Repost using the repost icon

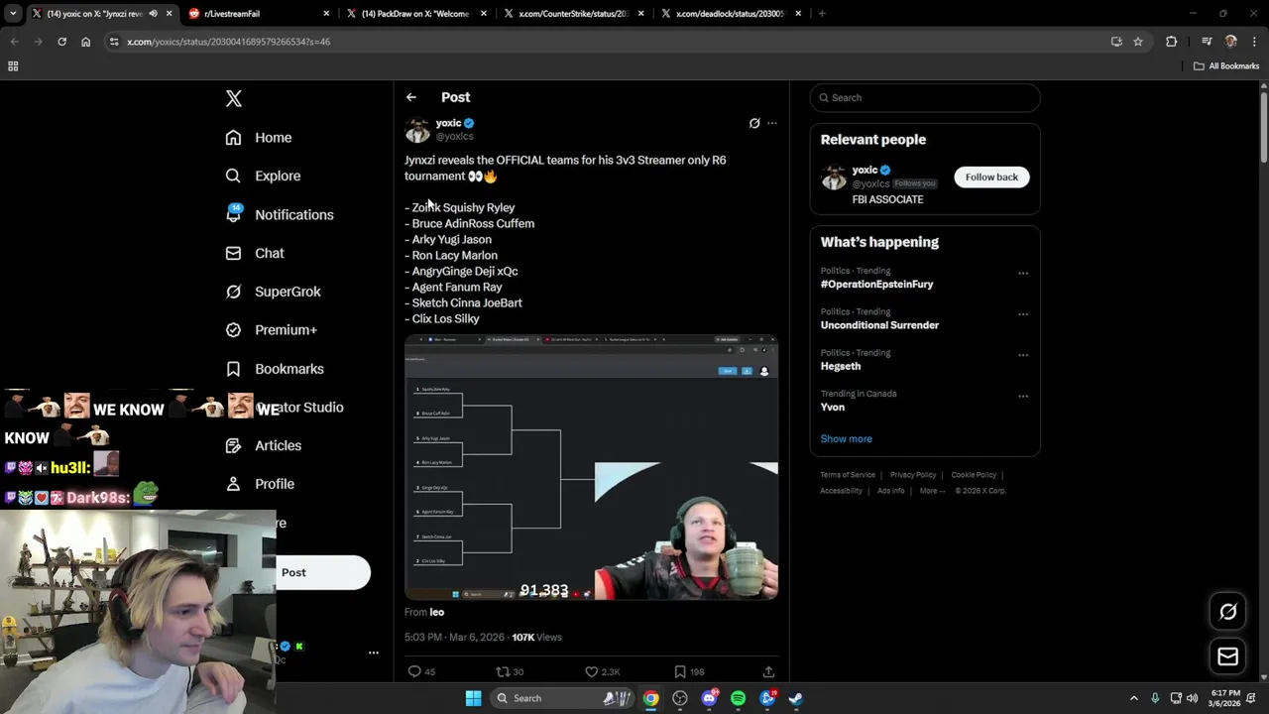[x=503, y=671]
